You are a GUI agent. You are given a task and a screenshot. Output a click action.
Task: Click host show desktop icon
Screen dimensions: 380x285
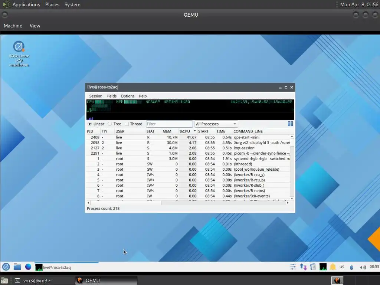[x=4, y=281]
